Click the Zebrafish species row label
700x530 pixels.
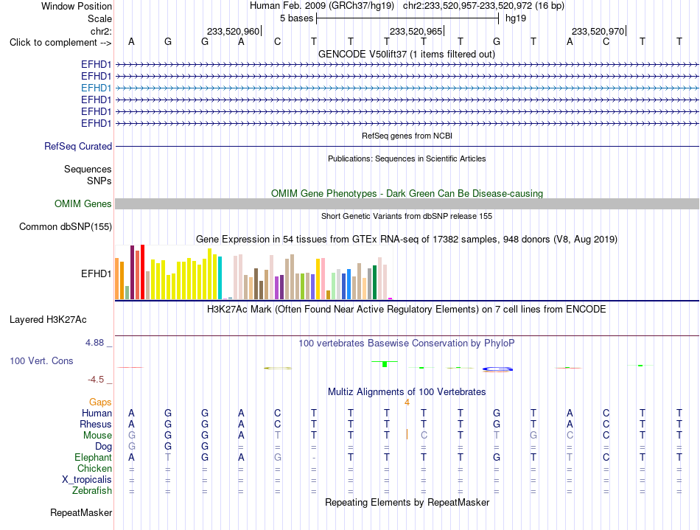click(x=92, y=490)
